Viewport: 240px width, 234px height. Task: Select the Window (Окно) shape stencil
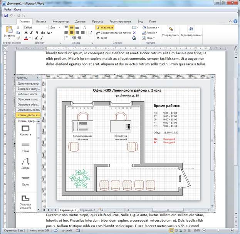coord(25,181)
